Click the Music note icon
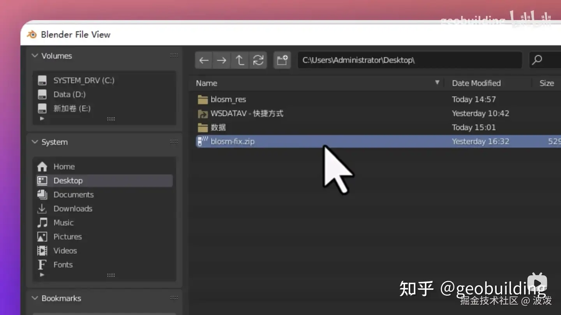 (x=42, y=222)
